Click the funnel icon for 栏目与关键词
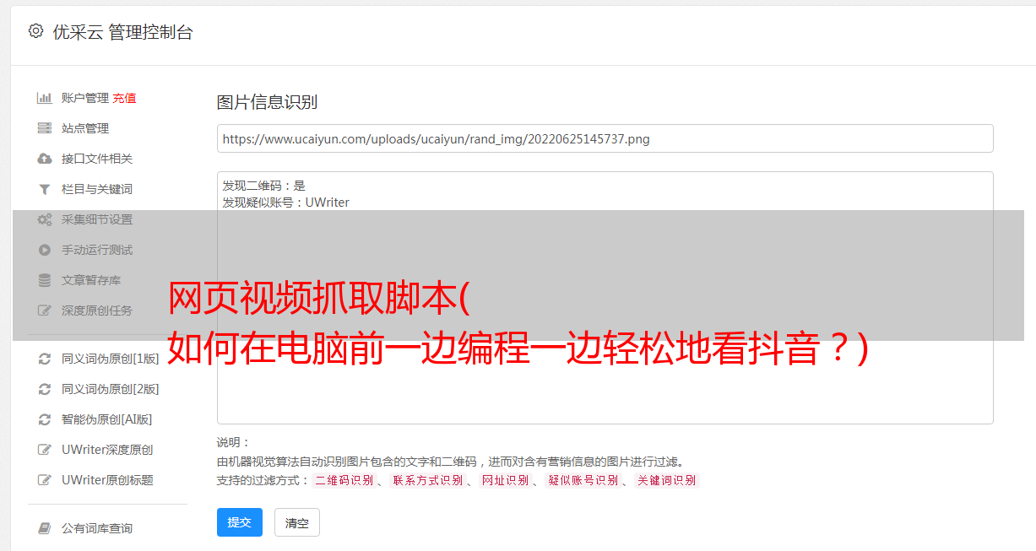 pos(45,189)
